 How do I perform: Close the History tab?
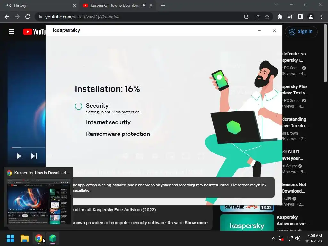(74, 5)
